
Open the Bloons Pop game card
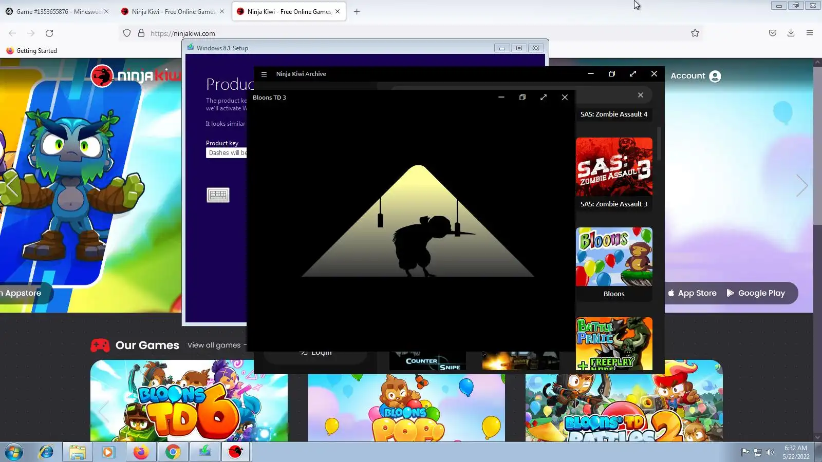tap(406, 408)
